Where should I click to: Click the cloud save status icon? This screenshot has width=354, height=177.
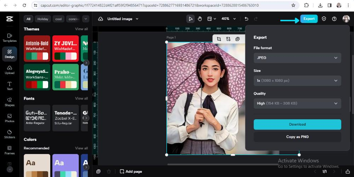(x=101, y=19)
